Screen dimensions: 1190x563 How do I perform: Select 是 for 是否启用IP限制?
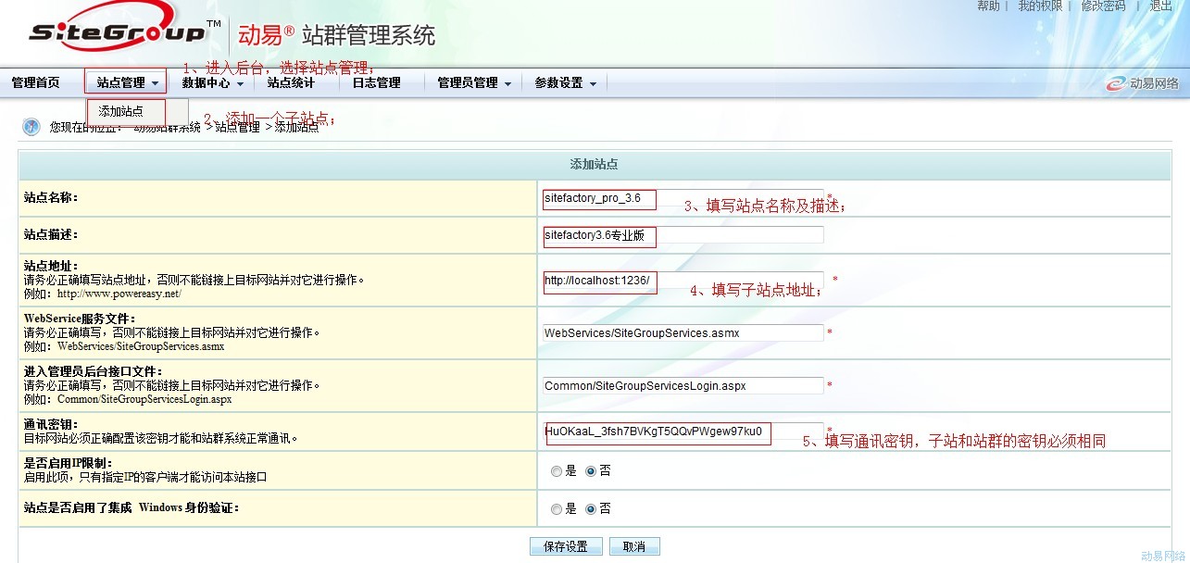pos(557,471)
